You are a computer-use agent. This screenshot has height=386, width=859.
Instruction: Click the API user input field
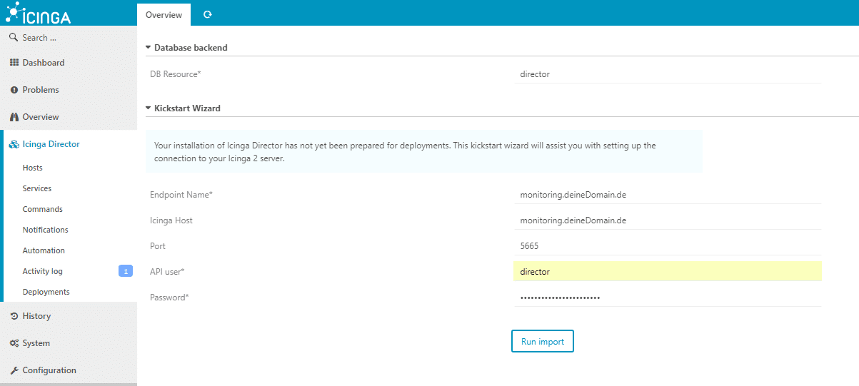[x=667, y=272]
